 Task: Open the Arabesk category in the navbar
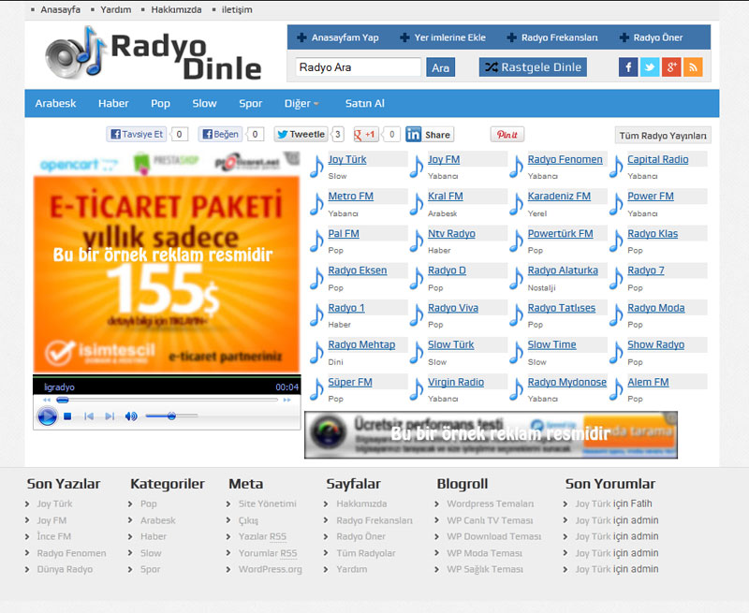(55, 104)
